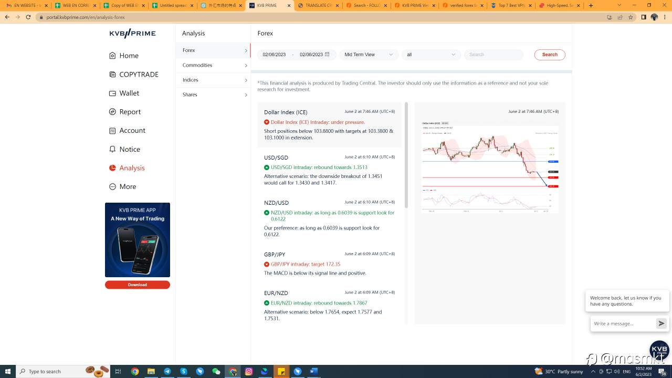Open the GBP/JPY analysis entry
The width and height of the screenshot is (672, 378).
[330, 264]
